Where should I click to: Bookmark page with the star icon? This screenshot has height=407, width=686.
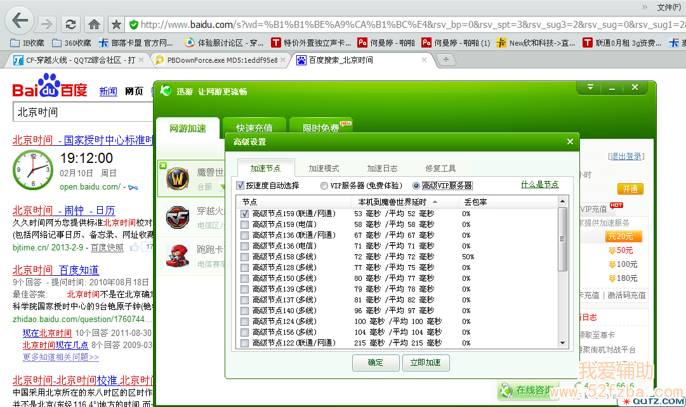point(116,24)
